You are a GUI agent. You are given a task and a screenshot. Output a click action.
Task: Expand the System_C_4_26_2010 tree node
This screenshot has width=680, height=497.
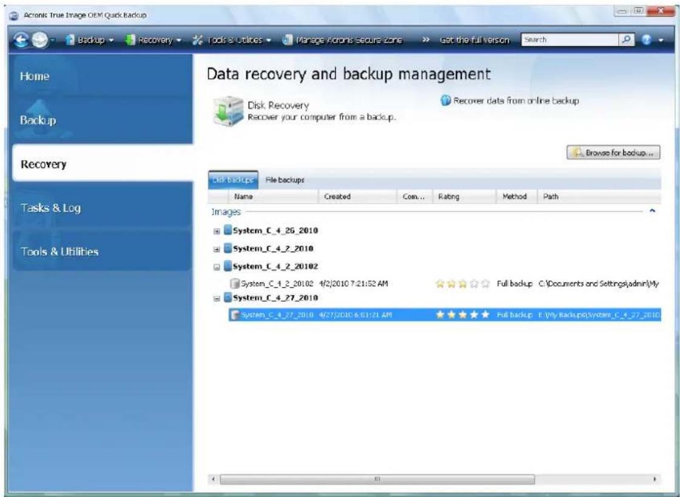[217, 231]
